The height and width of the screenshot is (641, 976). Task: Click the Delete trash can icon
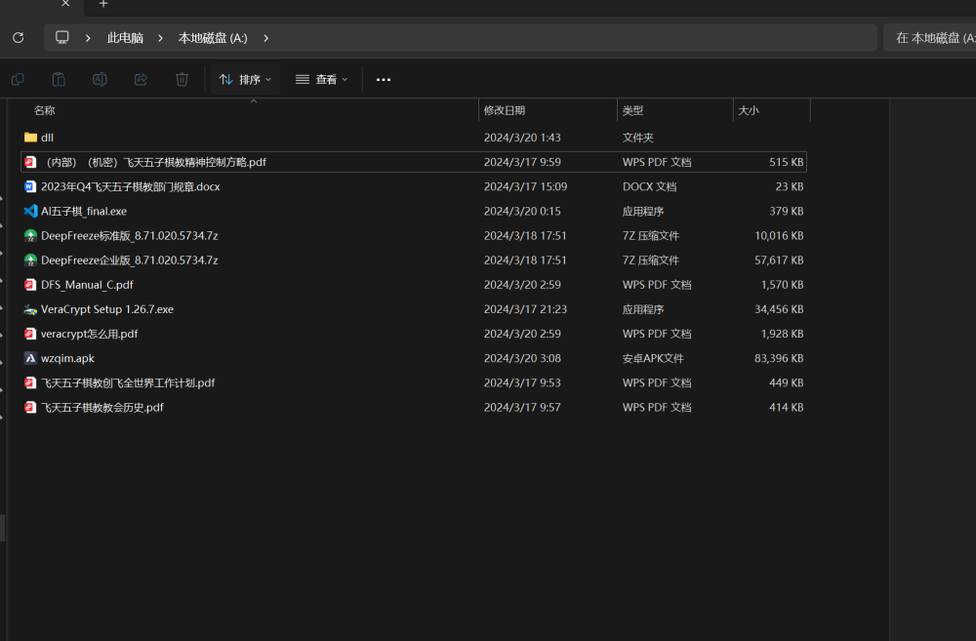click(182, 79)
